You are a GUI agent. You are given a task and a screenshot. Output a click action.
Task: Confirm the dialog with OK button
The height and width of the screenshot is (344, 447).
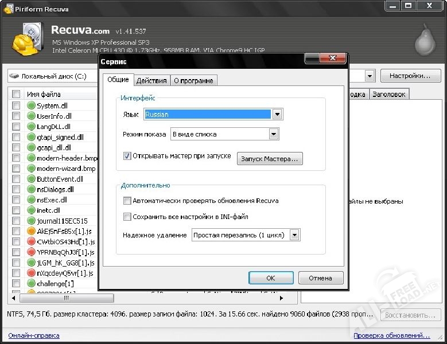pos(271,278)
